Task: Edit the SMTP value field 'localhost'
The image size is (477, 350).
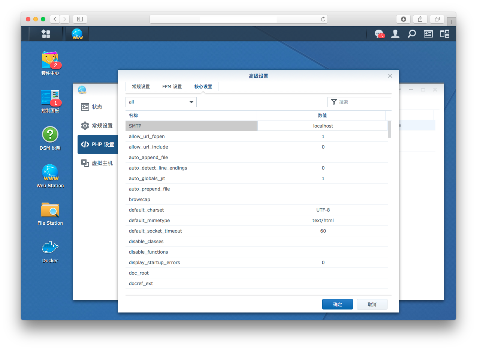Action: click(x=322, y=126)
